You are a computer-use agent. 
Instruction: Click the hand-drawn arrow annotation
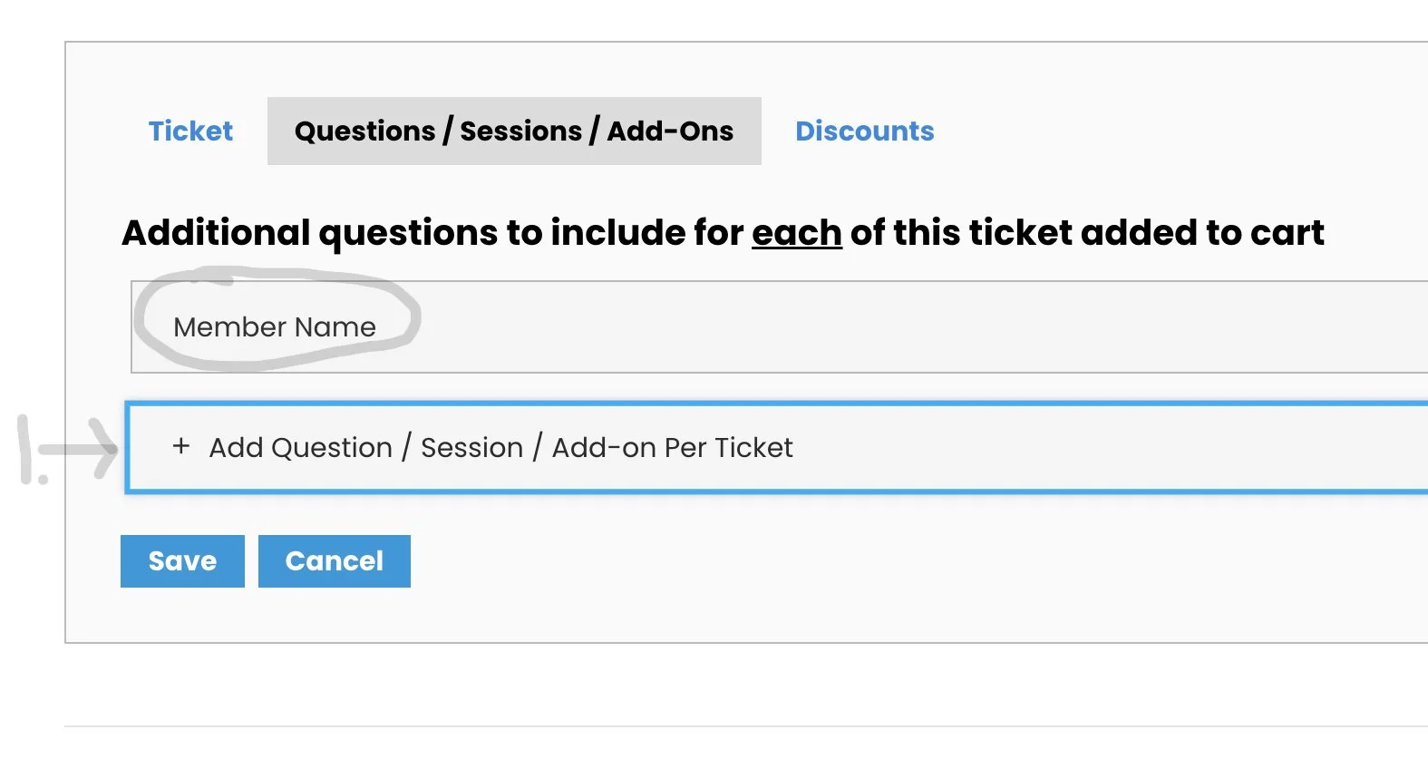tap(82, 448)
